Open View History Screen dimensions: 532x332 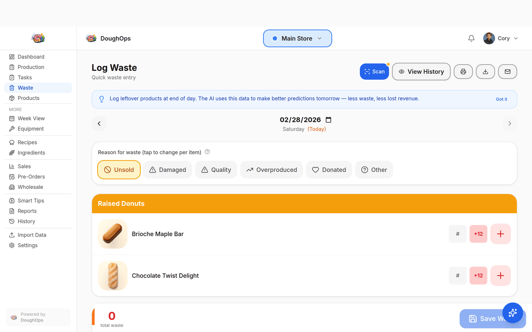pyautogui.click(x=421, y=72)
